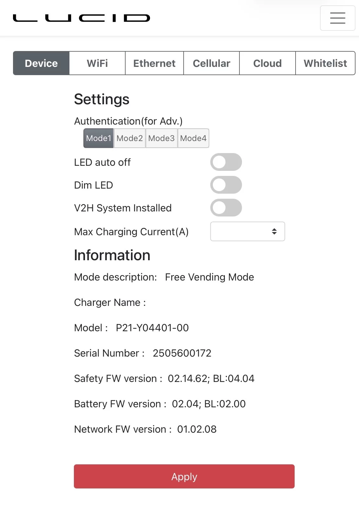Go to the Cellular tab
Screen dimensions: 359x510
(212, 63)
